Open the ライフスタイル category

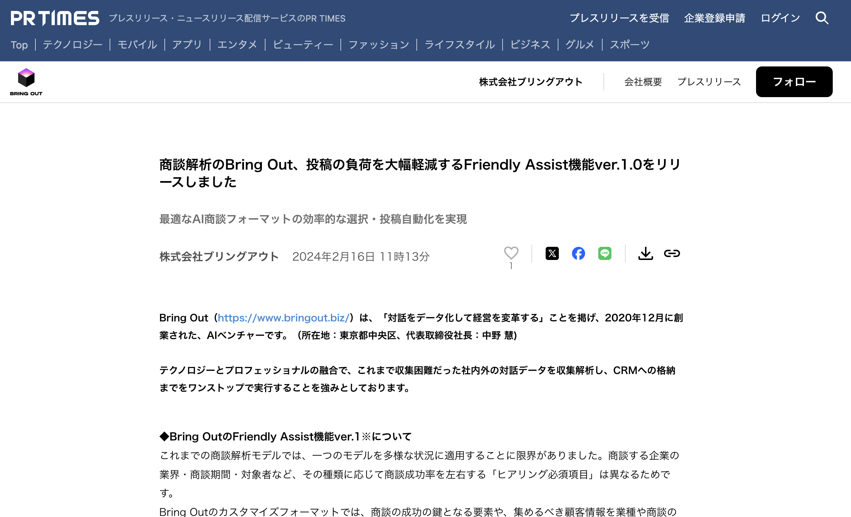tap(460, 45)
